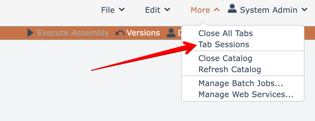
Task: Choose Tab Sessions in the More menu
Action: coord(224,44)
